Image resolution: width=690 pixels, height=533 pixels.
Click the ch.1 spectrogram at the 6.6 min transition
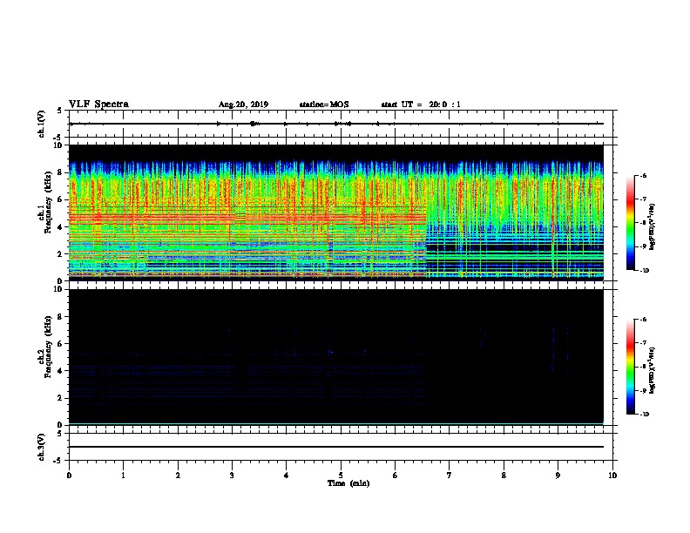click(426, 213)
